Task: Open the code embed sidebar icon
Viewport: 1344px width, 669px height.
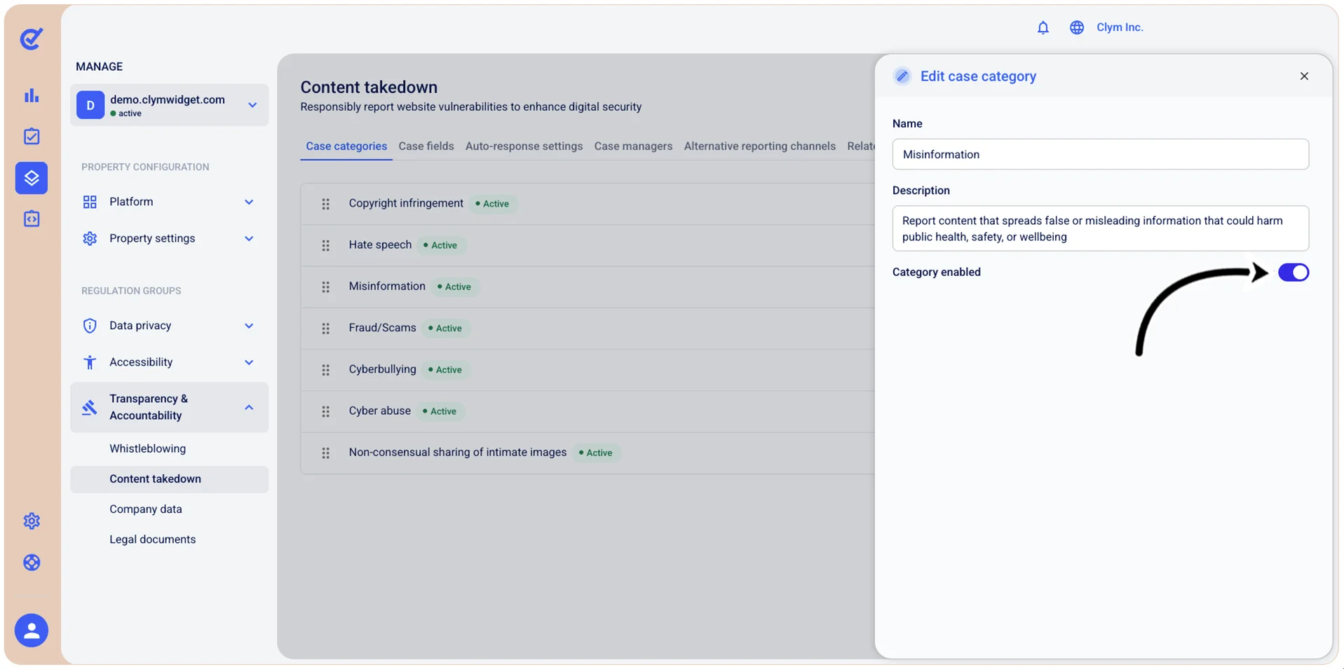Action: pyautogui.click(x=32, y=219)
